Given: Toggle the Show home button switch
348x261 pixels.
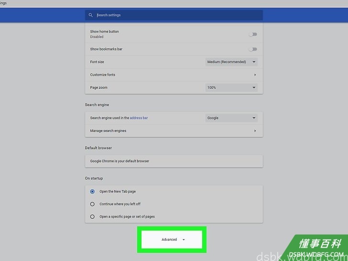Looking at the screenshot, I should click(253, 34).
